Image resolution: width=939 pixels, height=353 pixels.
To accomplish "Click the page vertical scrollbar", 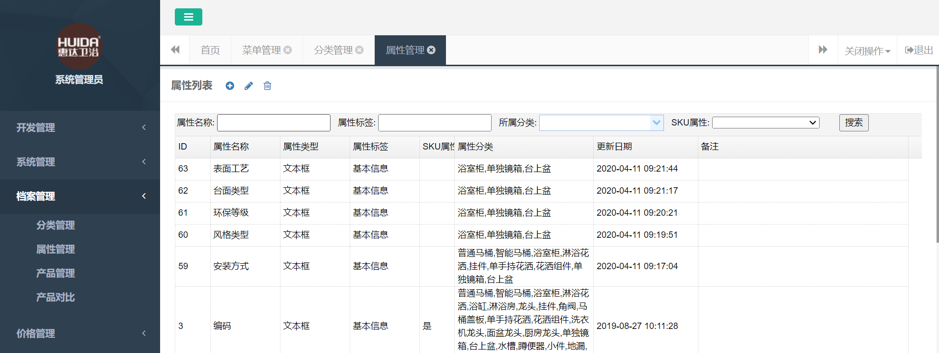I will pos(937,154).
